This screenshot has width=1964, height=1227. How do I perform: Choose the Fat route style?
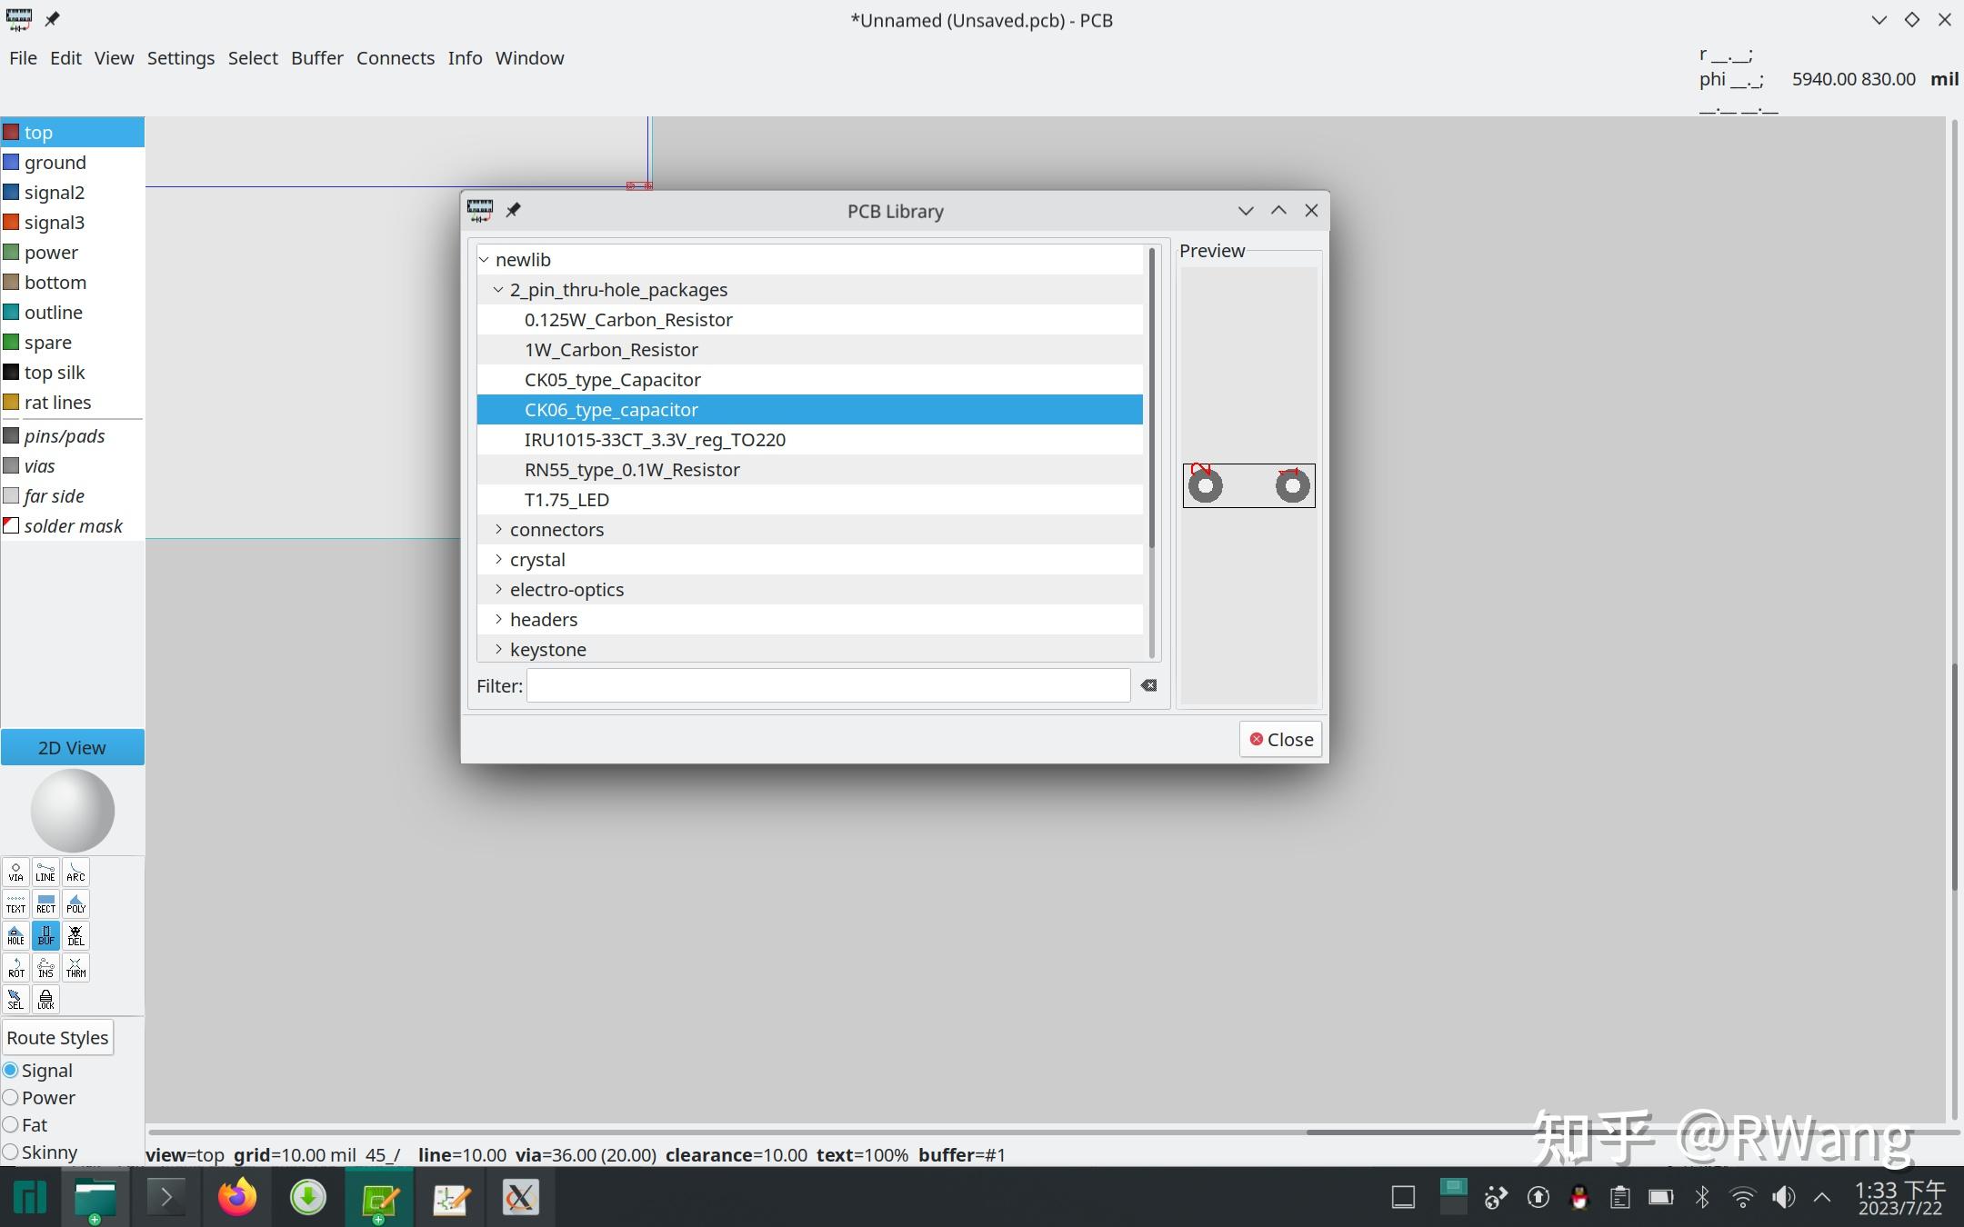pos(11,1125)
